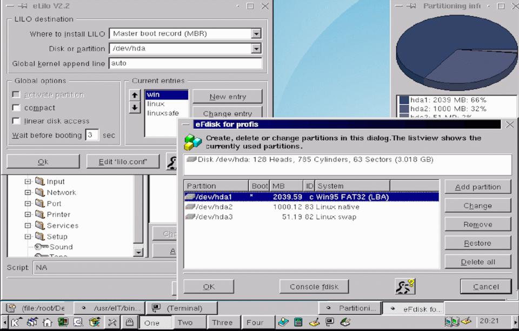Open the KDE K menu in the panel

(15, 322)
